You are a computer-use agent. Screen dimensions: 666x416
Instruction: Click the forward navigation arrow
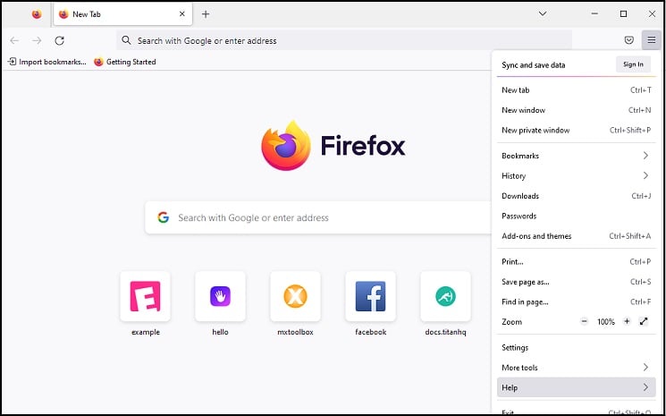37,40
